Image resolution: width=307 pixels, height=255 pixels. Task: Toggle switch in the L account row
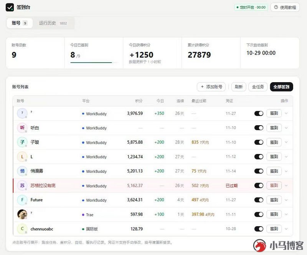(259, 157)
